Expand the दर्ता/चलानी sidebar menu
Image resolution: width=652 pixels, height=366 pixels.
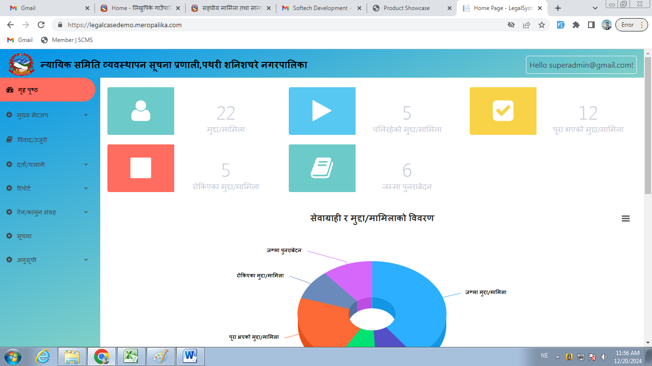click(x=48, y=164)
